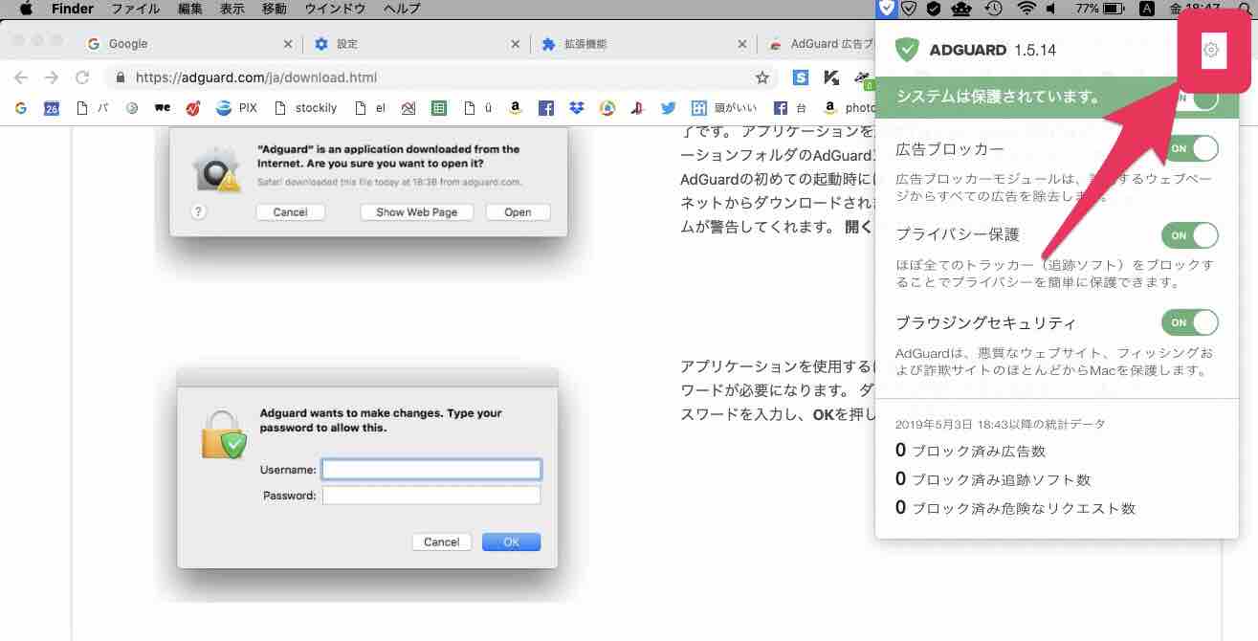Click the ブロック済み危険なリクエスト数 statistic
This screenshot has width=1258, height=641.
(x=1016, y=508)
